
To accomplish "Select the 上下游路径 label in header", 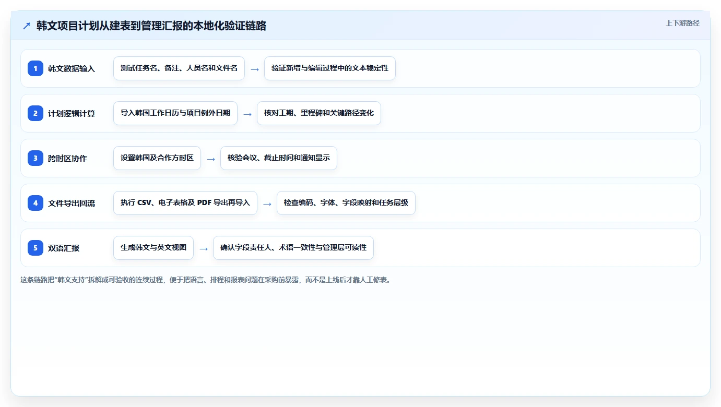I will (682, 23).
